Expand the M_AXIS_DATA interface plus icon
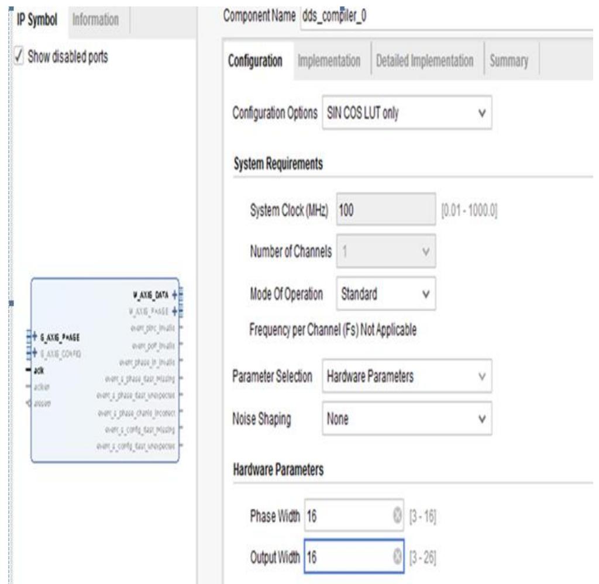Viewport: 599px width, 584px height. tap(175, 295)
